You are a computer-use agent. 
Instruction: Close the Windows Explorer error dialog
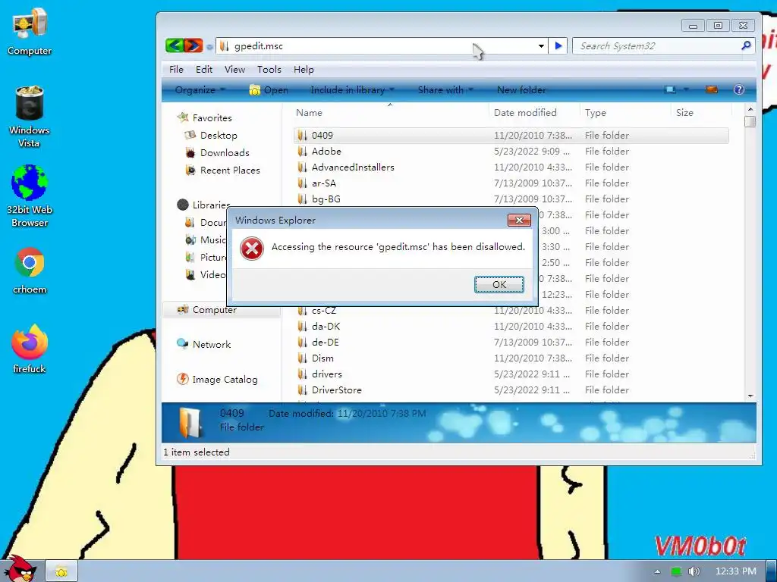tap(519, 221)
